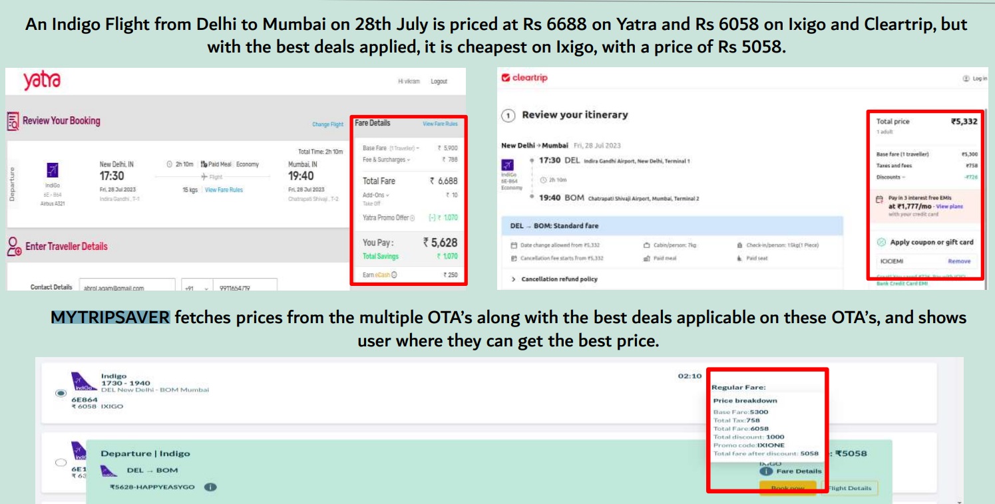This screenshot has width=995, height=504.
Task: Click the You Pay ₹5,628 amount
Action: coord(441,243)
